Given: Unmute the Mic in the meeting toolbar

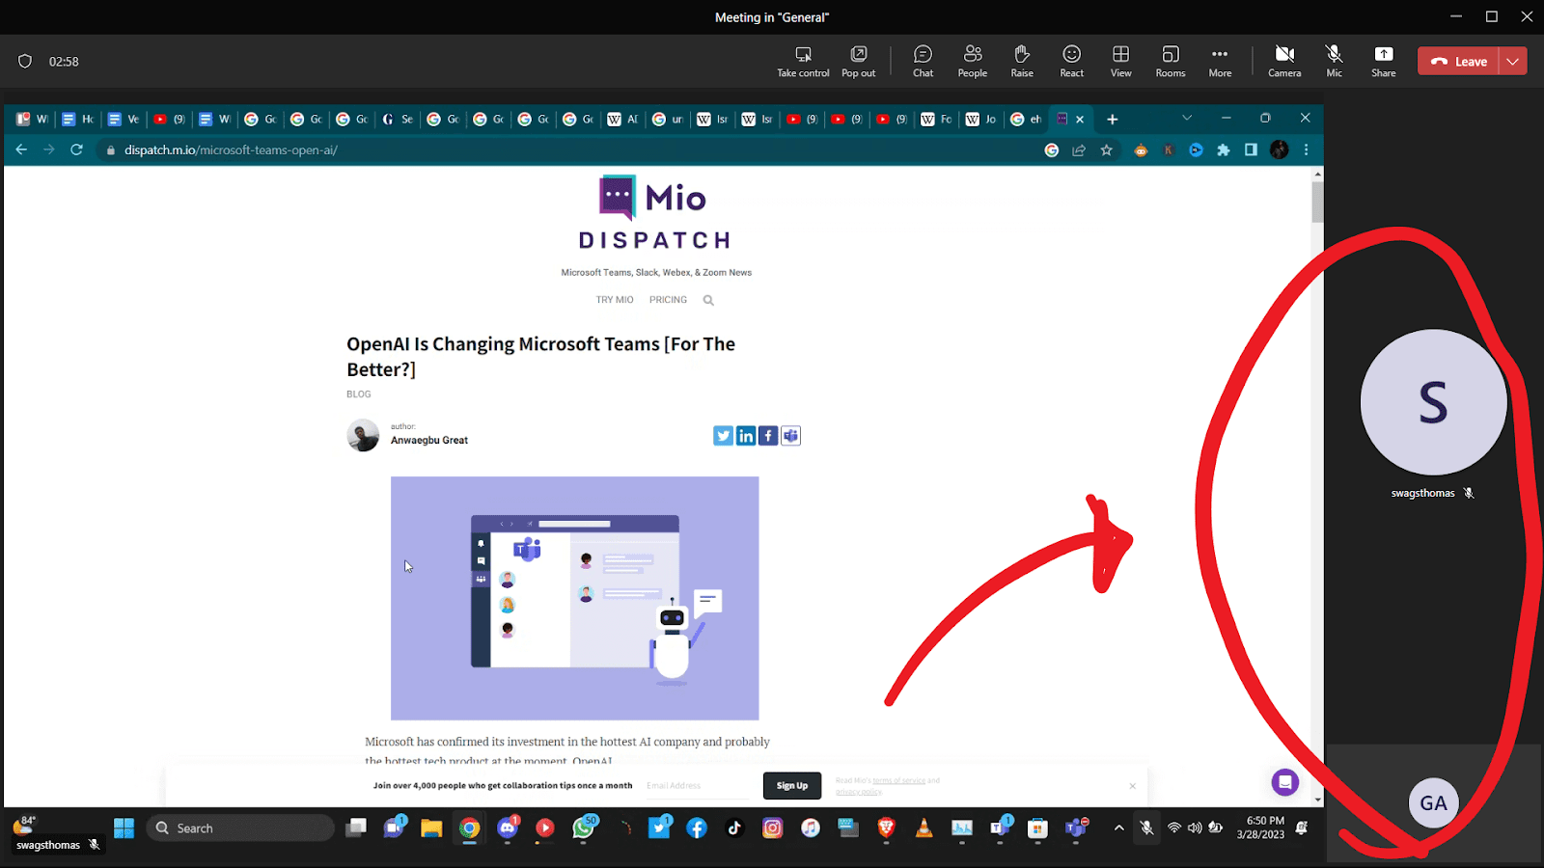Looking at the screenshot, I should [1334, 62].
